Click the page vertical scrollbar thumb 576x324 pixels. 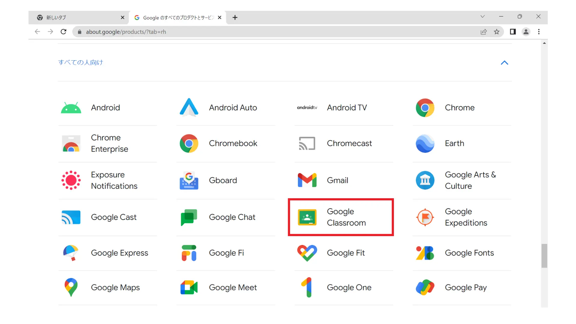(544, 256)
